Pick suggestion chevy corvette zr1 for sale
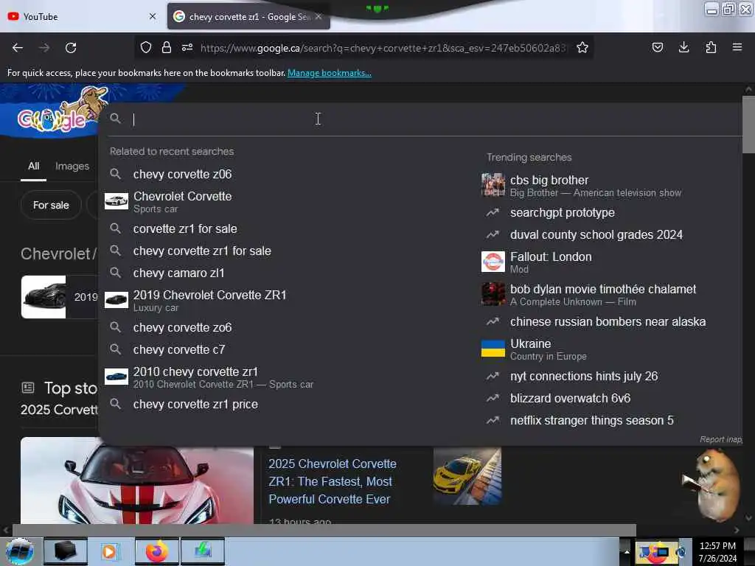The width and height of the screenshot is (755, 566). pyautogui.click(x=202, y=251)
